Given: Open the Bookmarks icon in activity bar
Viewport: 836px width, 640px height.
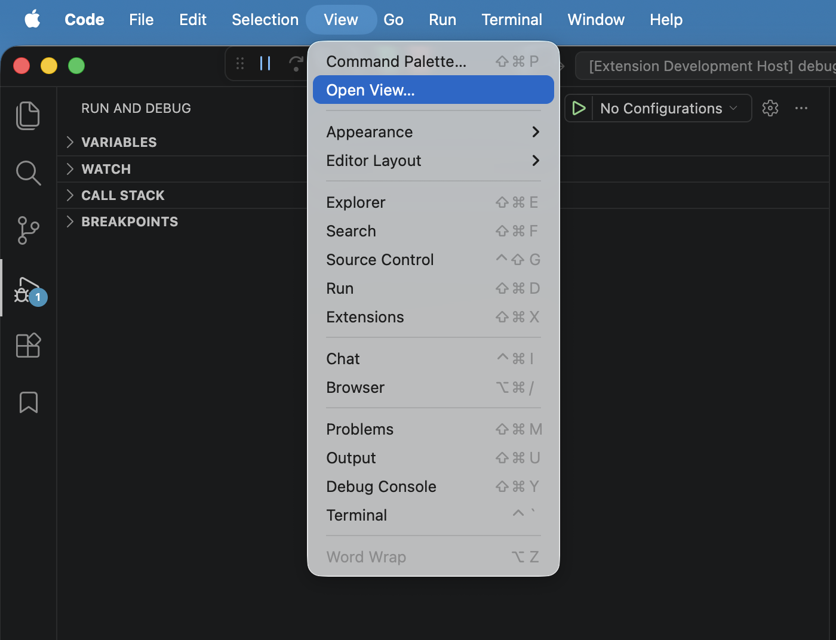Looking at the screenshot, I should point(28,402).
